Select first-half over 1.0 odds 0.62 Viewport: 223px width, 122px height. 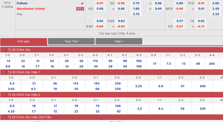(201, 21)
